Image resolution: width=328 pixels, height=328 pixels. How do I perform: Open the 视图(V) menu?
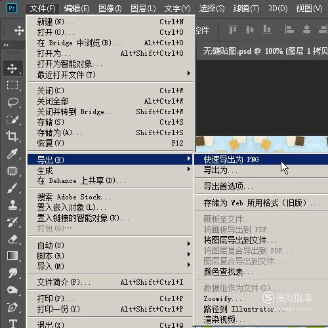coord(309,9)
